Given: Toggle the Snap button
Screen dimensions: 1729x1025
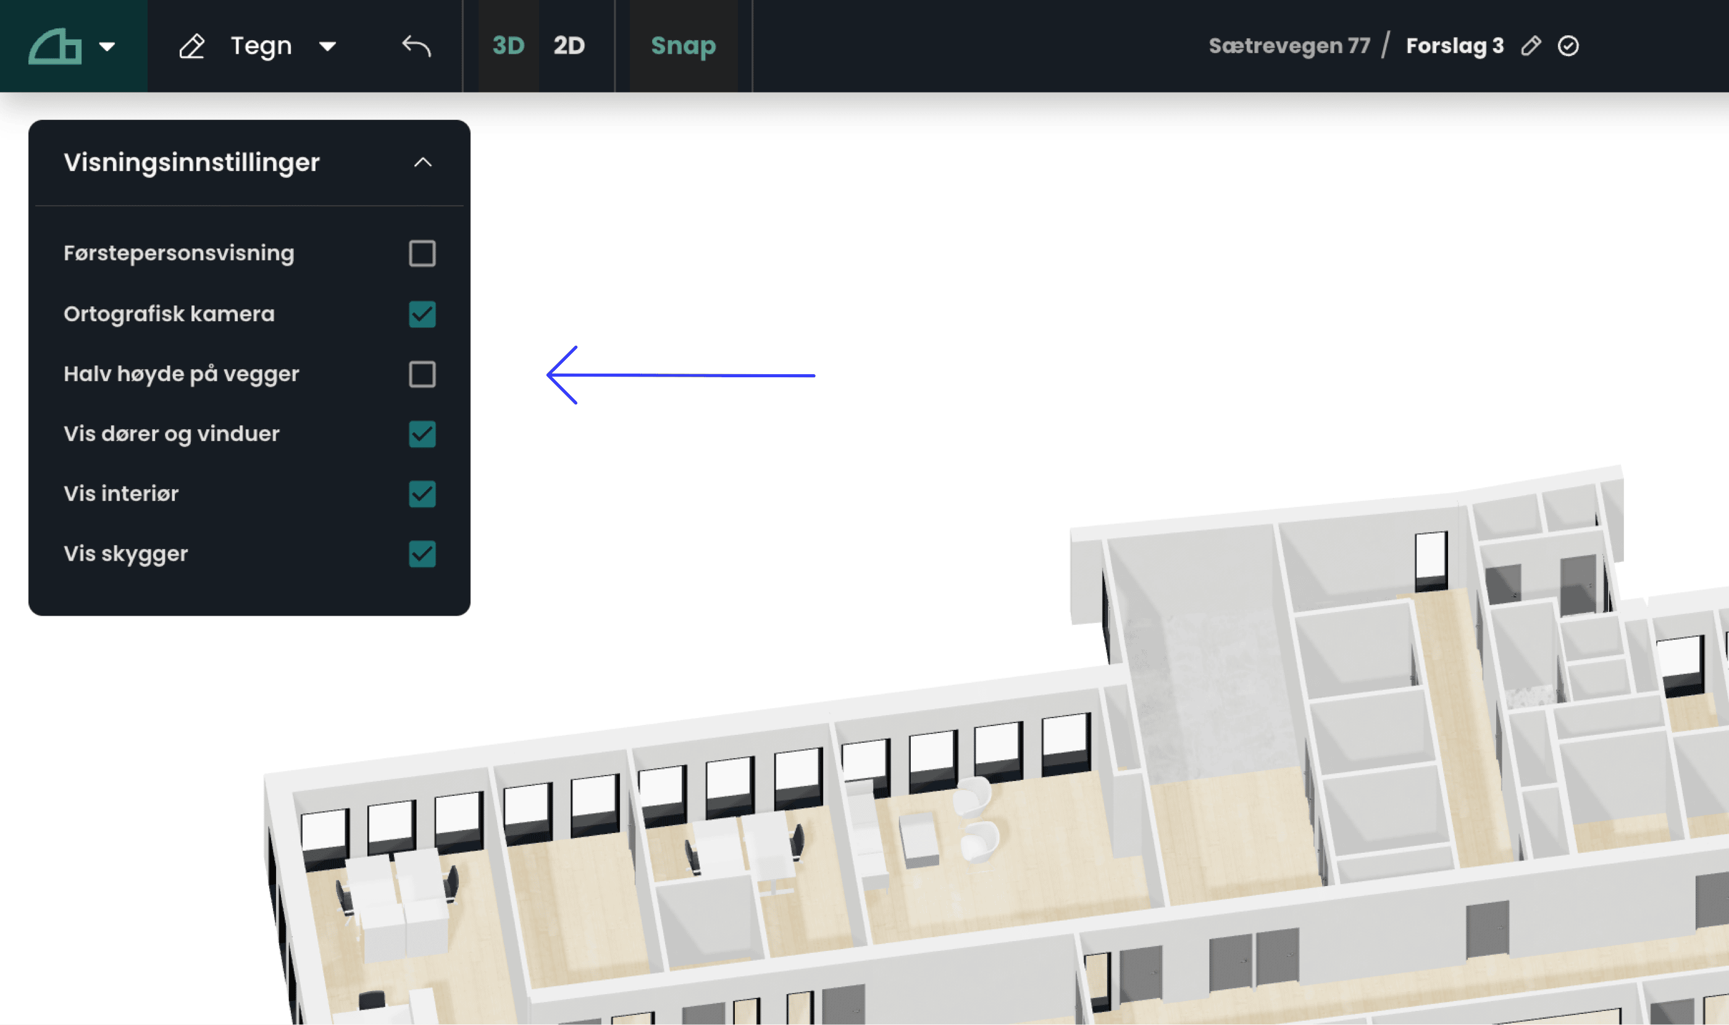Looking at the screenshot, I should point(683,46).
